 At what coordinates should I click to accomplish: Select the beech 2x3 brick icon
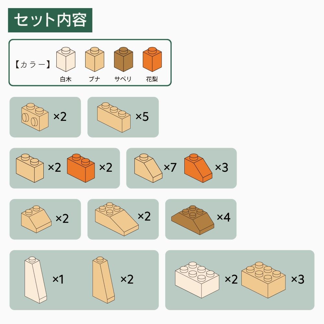tap(263, 280)
